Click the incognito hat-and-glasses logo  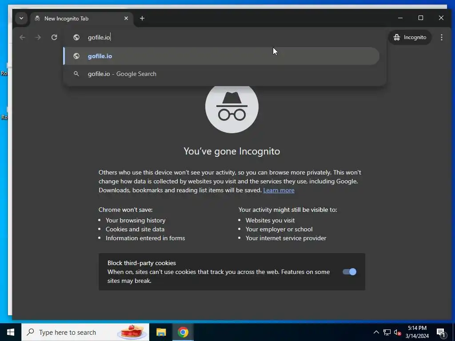click(232, 107)
